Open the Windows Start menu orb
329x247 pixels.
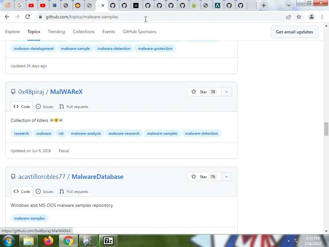click(8, 241)
